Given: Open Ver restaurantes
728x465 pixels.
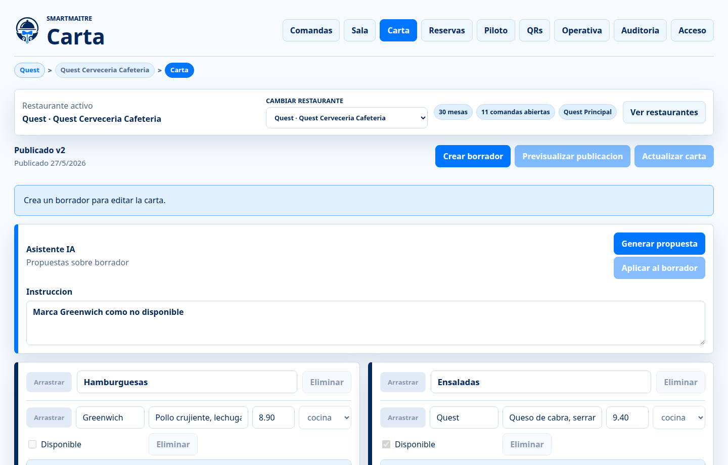Looking at the screenshot, I should 664,112.
